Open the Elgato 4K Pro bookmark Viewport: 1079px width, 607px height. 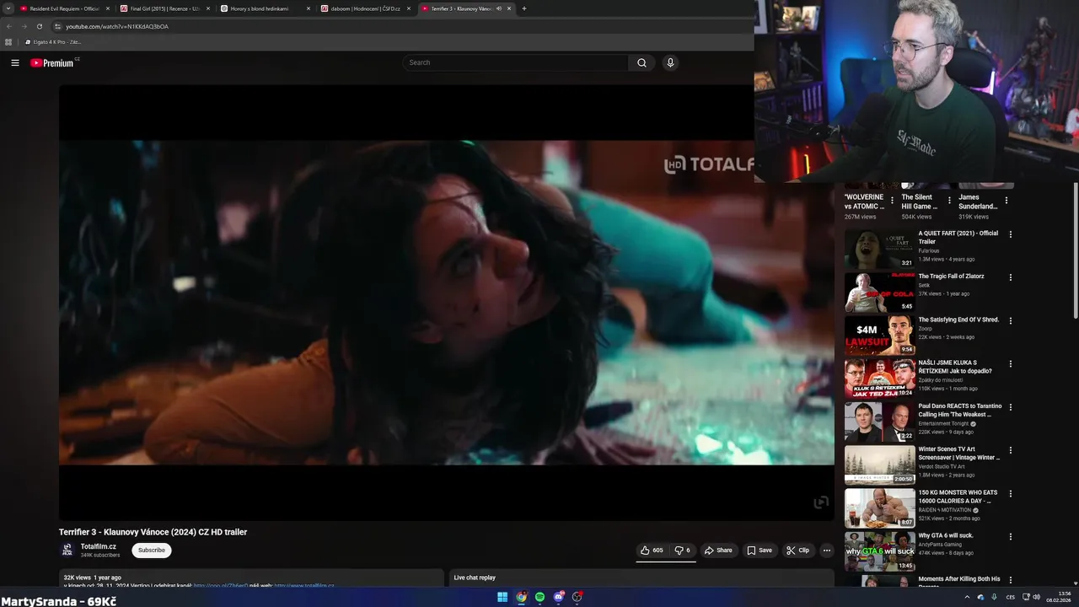(x=53, y=42)
